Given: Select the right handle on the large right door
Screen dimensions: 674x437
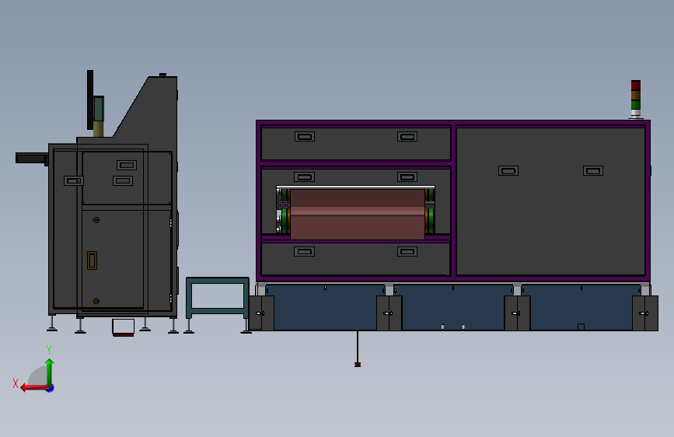Looking at the screenshot, I should pos(592,171).
